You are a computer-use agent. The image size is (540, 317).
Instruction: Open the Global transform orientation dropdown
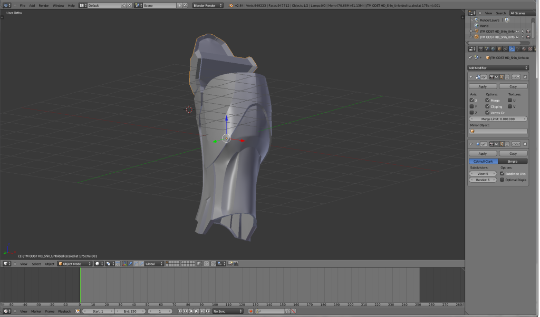point(153,264)
